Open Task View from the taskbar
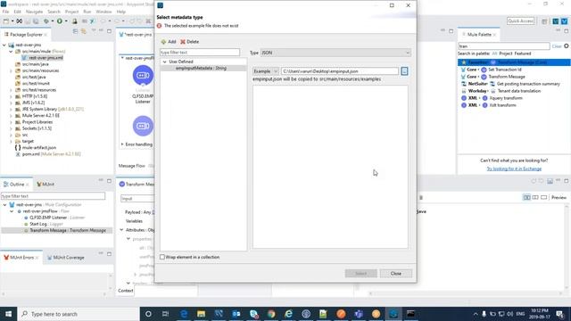The height and width of the screenshot is (321, 571). pos(166,314)
